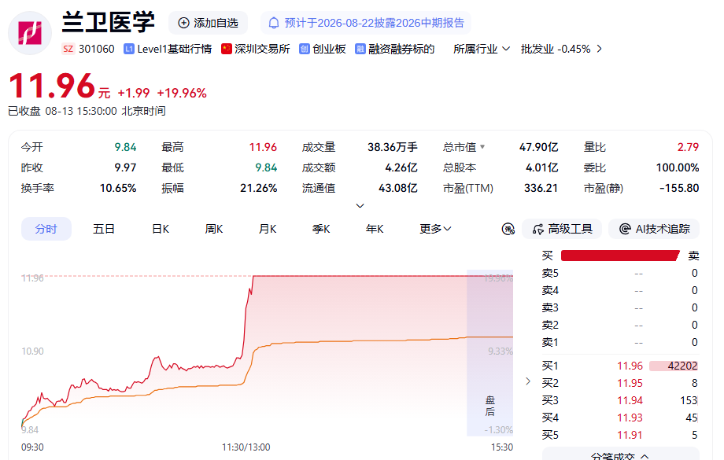Click the 盘后 after-hours chart region
Image resolution: width=724 pixels, height=460 pixels.
(x=490, y=353)
